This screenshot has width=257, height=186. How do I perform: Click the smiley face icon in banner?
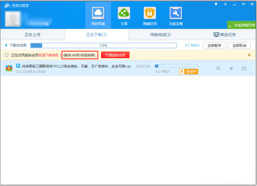[7, 55]
